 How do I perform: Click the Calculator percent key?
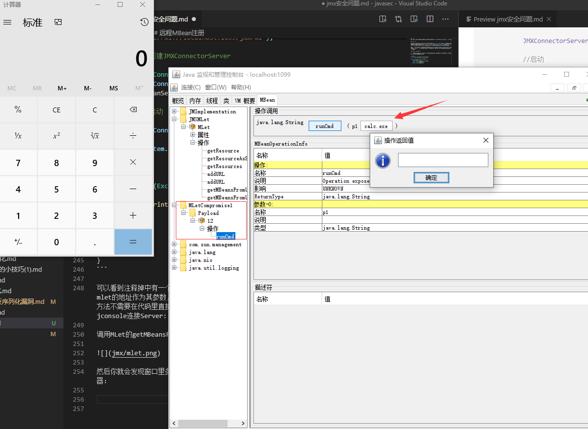[x=18, y=109]
